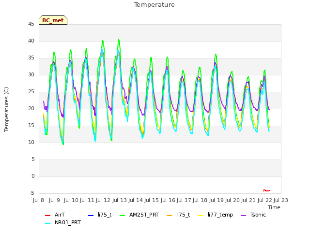Click the x-axis label Jul 20
The image size is (310, 232).
232,200
